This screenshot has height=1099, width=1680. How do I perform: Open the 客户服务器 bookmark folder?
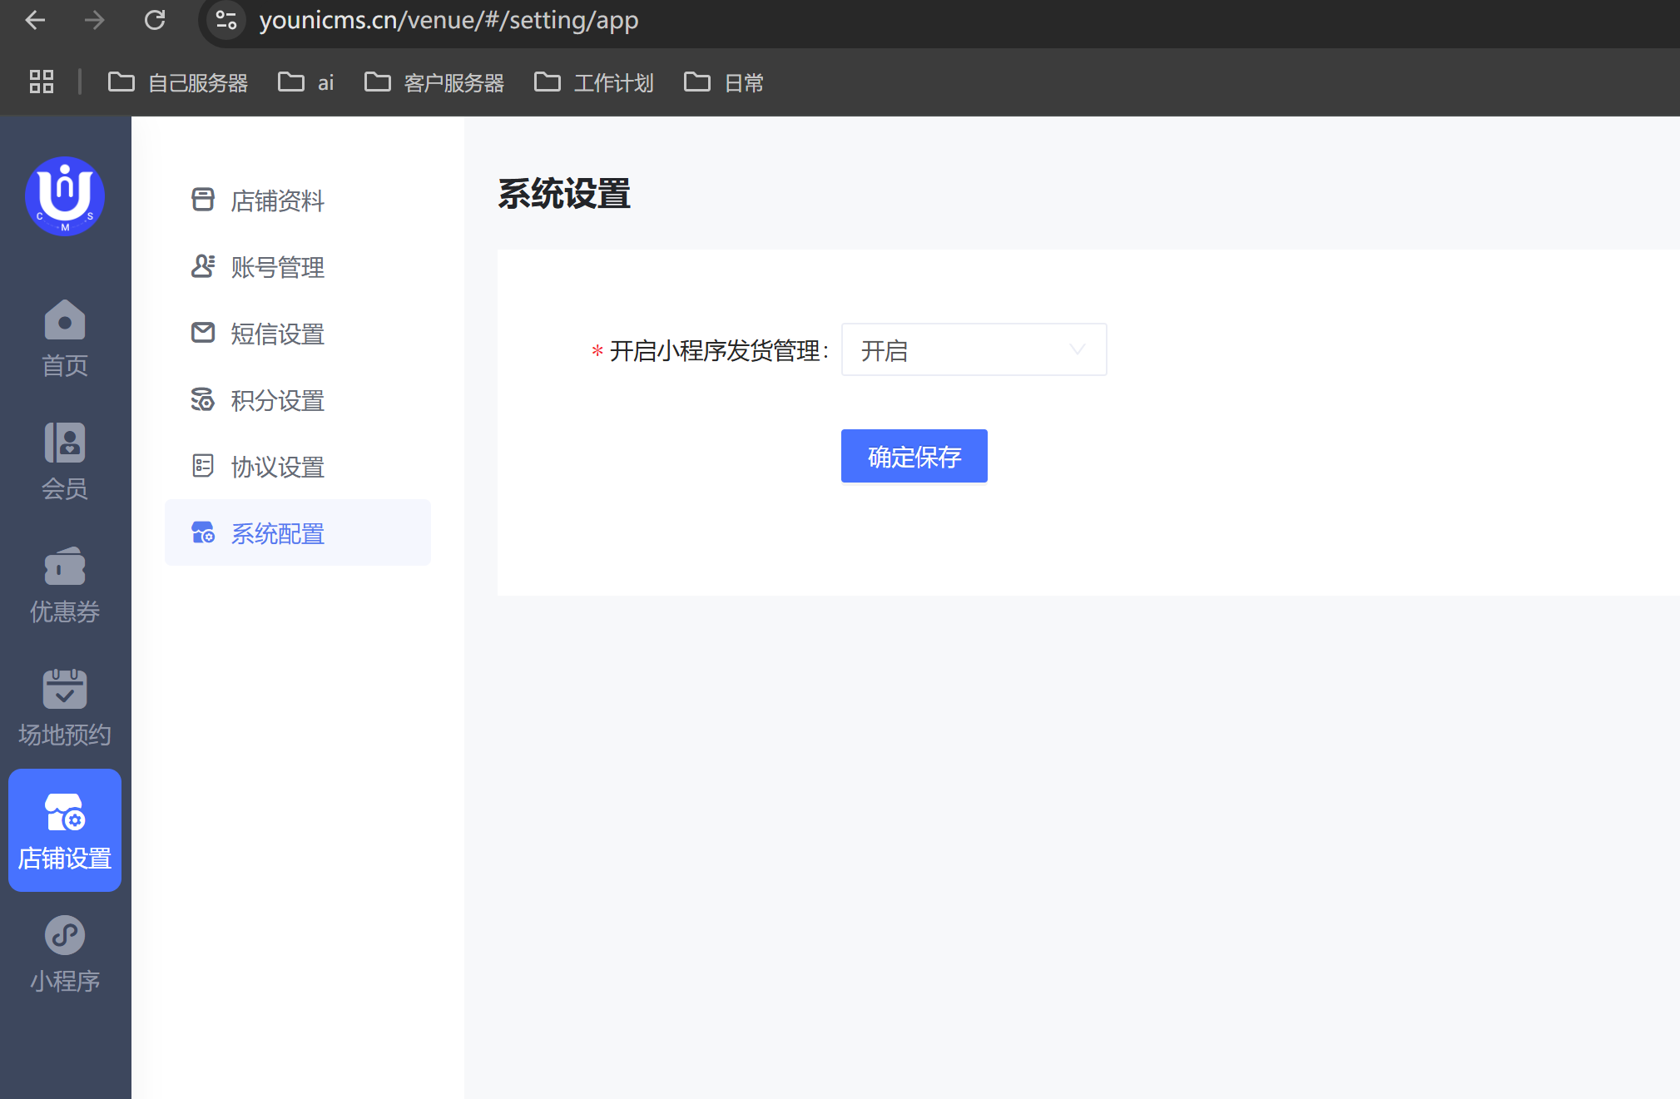434,82
